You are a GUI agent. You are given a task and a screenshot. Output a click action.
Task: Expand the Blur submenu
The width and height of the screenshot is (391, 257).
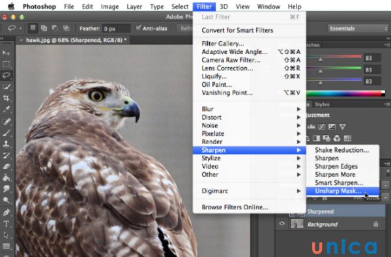pyautogui.click(x=250, y=109)
